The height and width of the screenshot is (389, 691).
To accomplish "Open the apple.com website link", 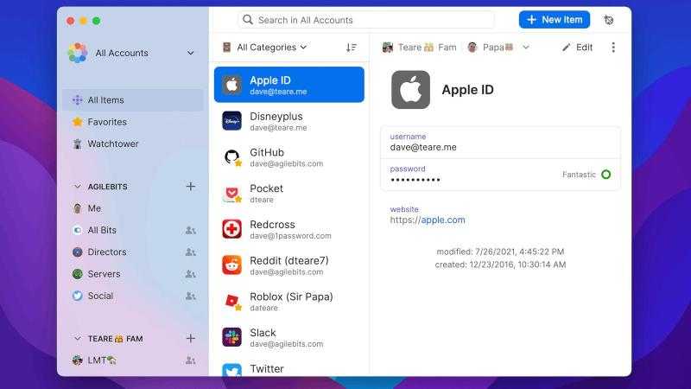I will [x=442, y=220].
